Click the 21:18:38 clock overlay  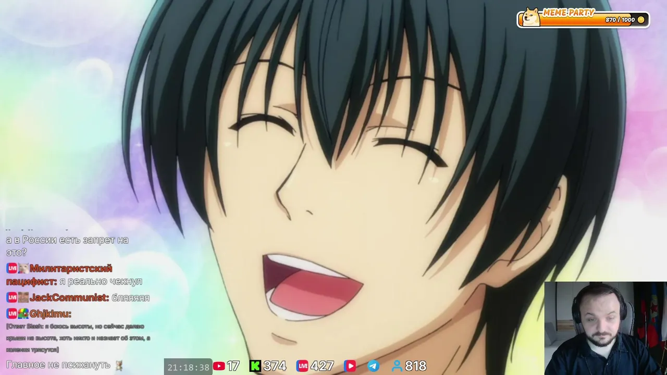(188, 367)
